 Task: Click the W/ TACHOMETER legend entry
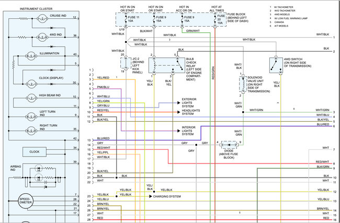(284, 7)
